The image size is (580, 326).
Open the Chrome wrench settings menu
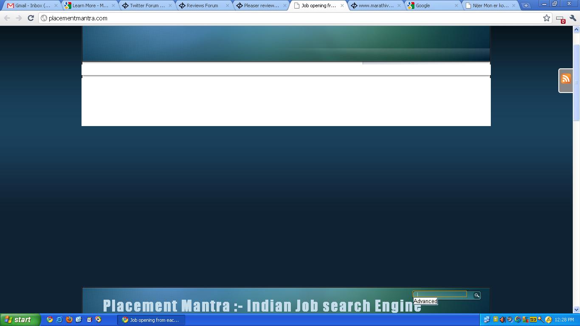tap(573, 18)
